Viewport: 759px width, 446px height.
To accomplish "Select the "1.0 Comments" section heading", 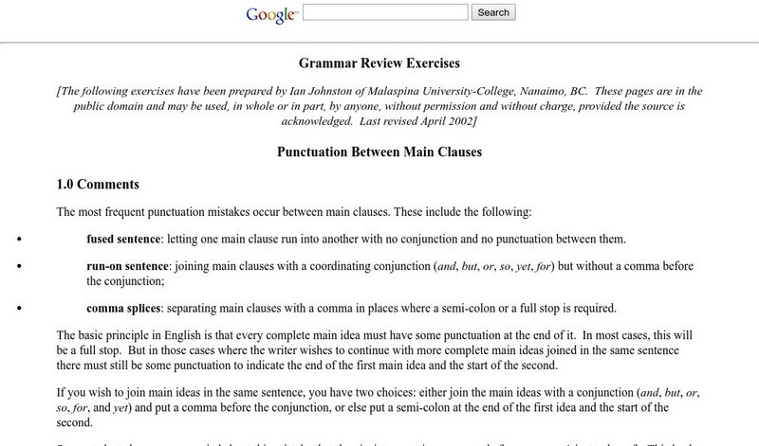I will (98, 184).
